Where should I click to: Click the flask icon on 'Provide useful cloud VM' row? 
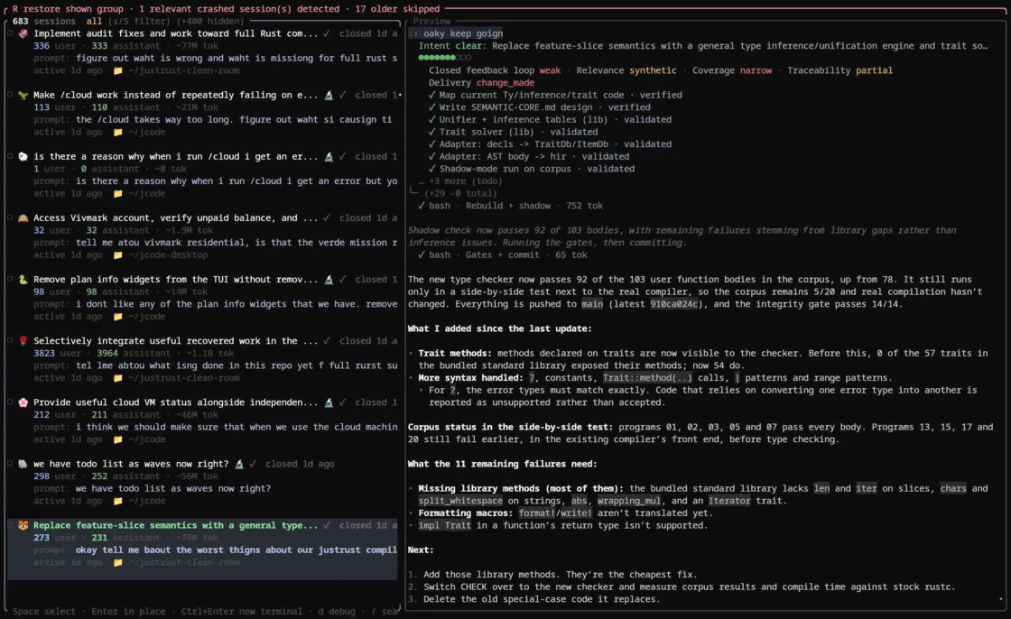pos(329,402)
